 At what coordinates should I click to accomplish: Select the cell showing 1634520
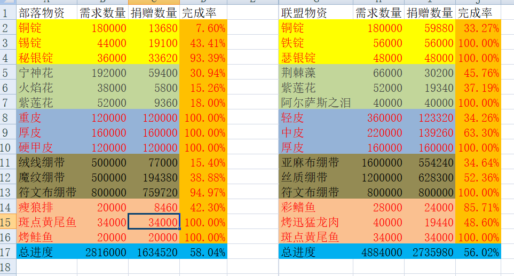click(154, 252)
